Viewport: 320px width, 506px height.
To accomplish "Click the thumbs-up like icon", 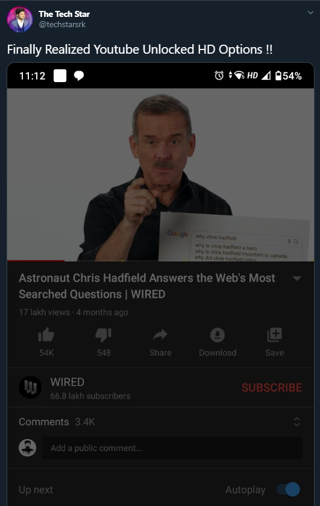I will tap(46, 335).
